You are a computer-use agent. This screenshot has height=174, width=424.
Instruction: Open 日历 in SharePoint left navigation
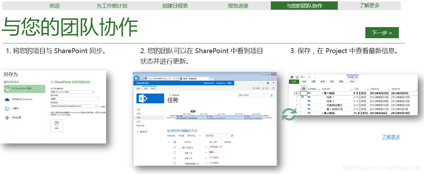(x=139, y=122)
